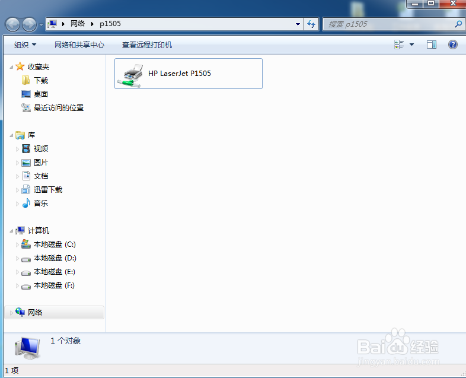Expand the 音乐 library

17,204
